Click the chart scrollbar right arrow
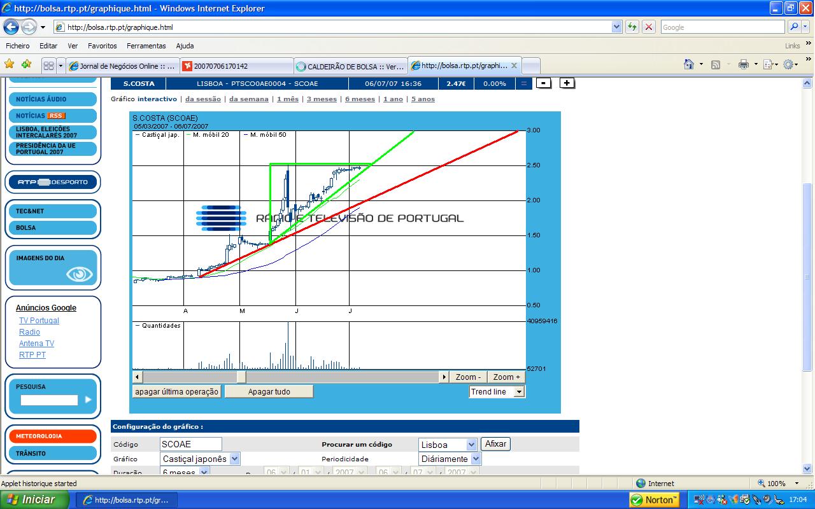 pyautogui.click(x=444, y=377)
